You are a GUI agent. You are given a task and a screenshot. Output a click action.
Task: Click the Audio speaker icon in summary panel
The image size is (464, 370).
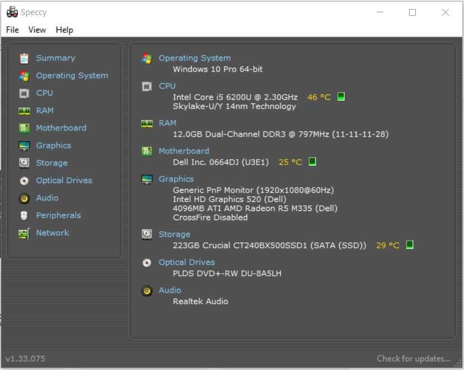[147, 291]
